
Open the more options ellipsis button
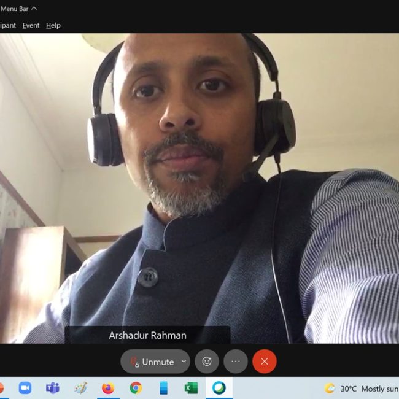coord(235,362)
